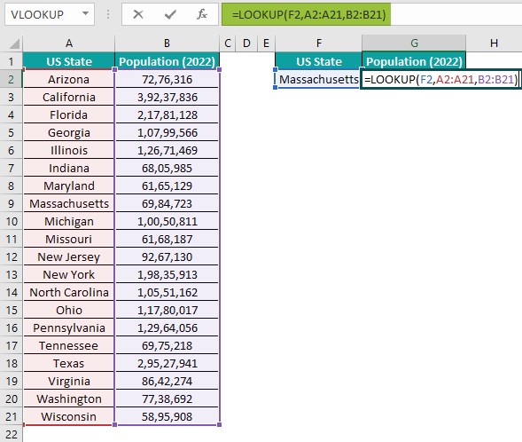Select column B header
Viewport: 522px width, 442px height.
(167, 43)
